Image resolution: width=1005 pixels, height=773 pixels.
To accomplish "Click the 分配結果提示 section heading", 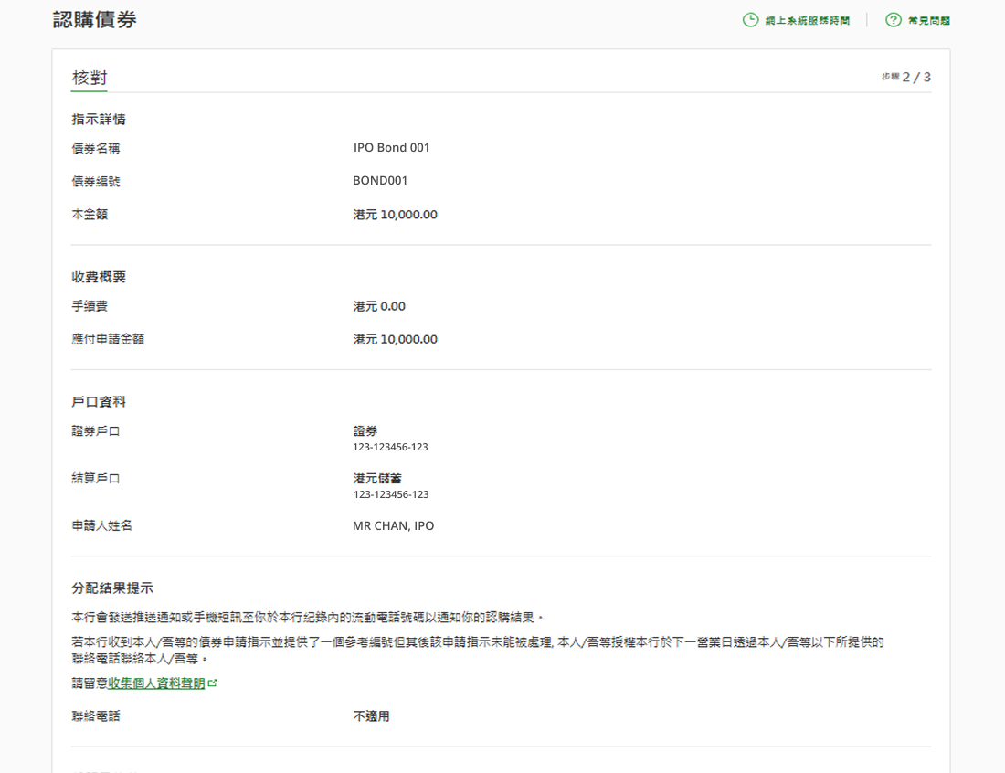I will click(x=112, y=588).
